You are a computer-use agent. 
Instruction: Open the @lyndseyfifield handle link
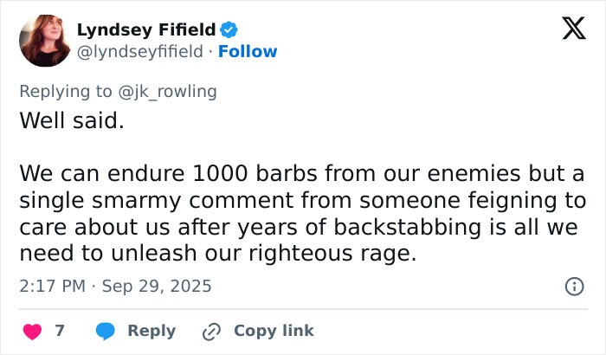[139, 51]
